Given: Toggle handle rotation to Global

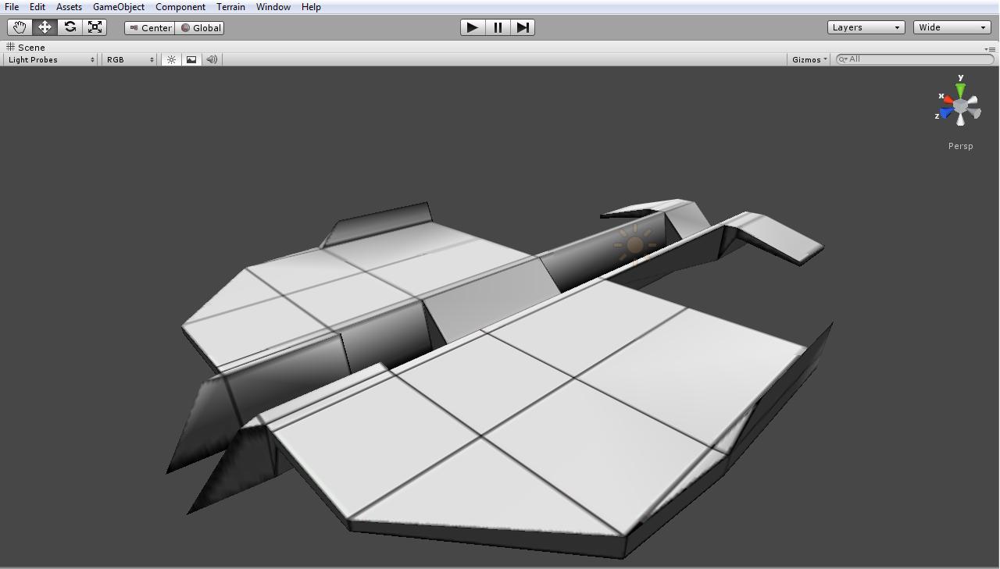Looking at the screenshot, I should click(200, 27).
